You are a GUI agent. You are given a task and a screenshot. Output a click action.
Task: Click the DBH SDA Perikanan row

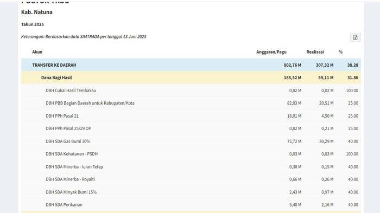pos(191,205)
